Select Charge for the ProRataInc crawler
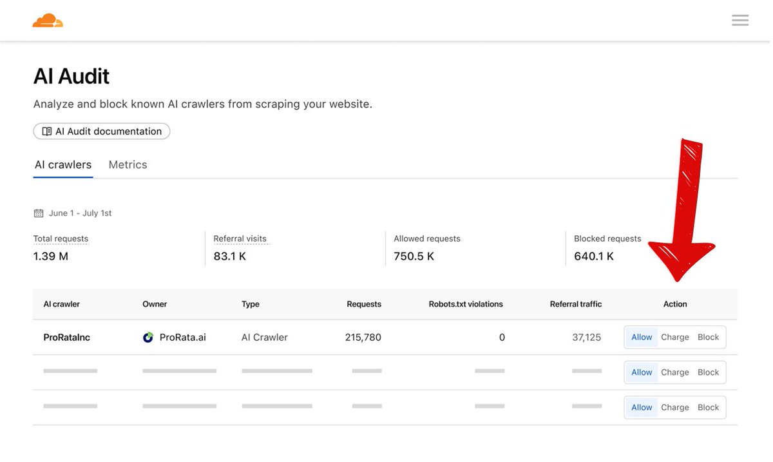Viewport: 773px width, 462px height. (x=674, y=336)
